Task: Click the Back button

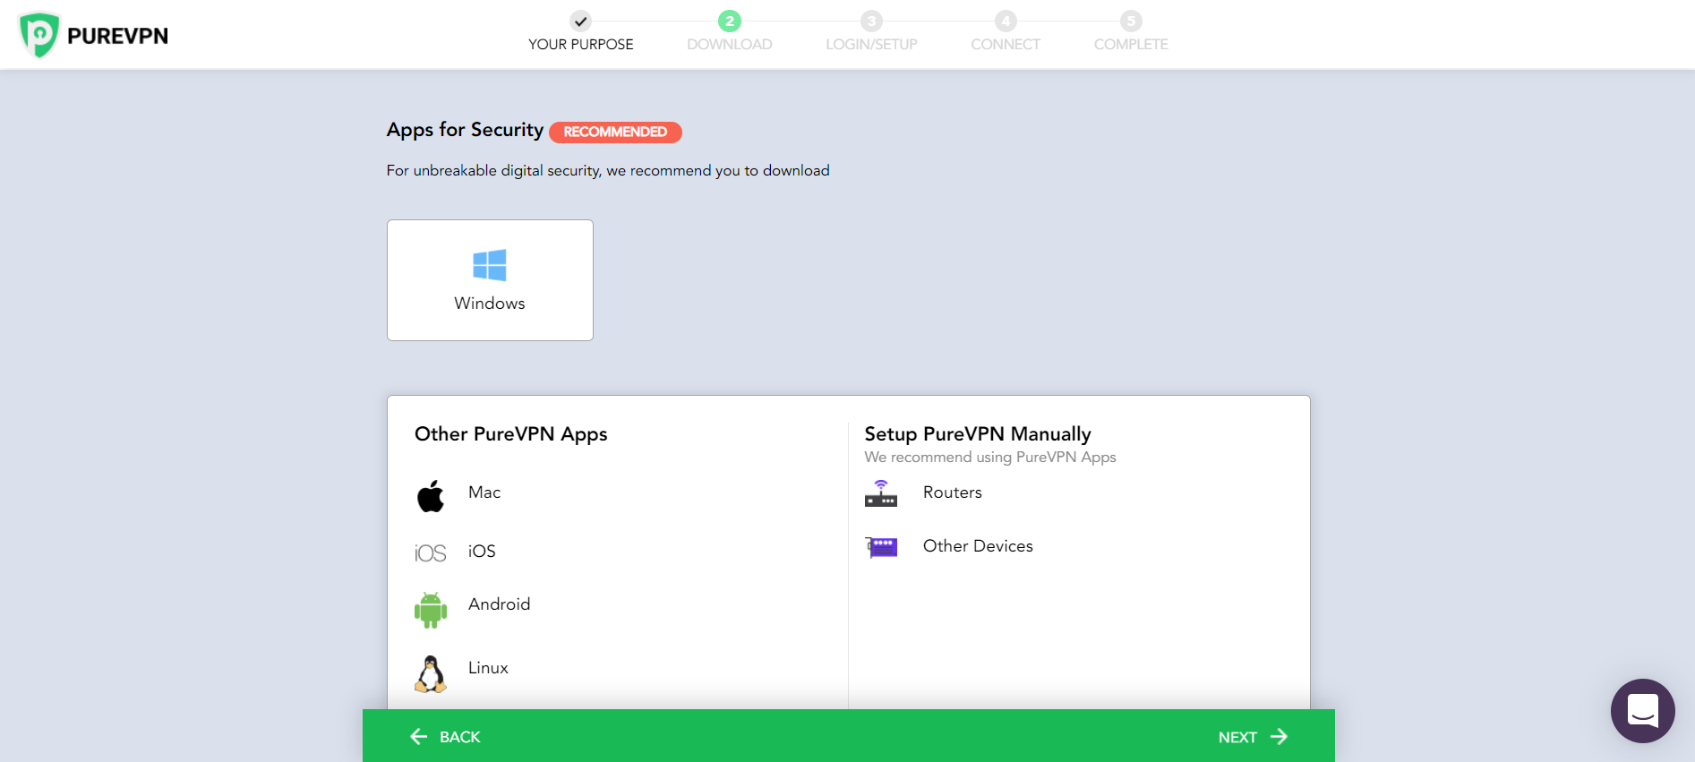Action: tap(445, 737)
